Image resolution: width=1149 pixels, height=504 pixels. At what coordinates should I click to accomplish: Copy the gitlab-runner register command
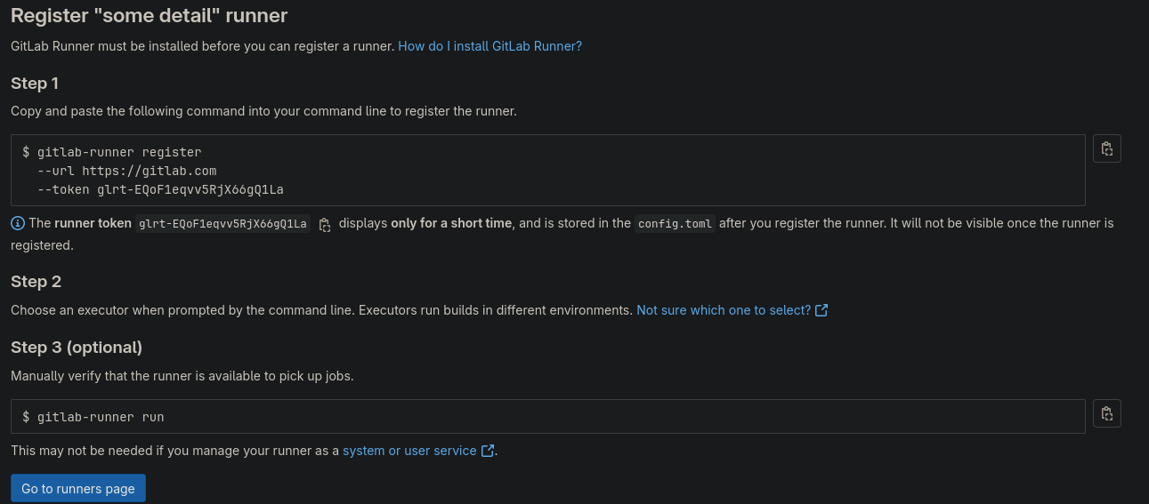1106,148
